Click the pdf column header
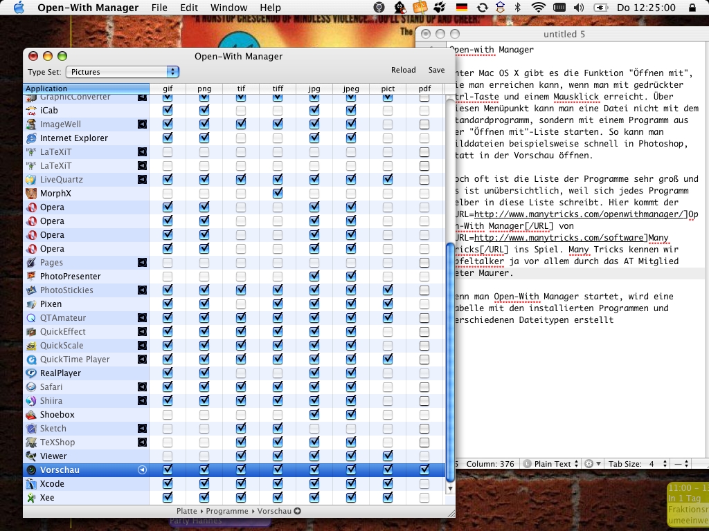Image resolution: width=709 pixels, height=531 pixels. (424, 88)
